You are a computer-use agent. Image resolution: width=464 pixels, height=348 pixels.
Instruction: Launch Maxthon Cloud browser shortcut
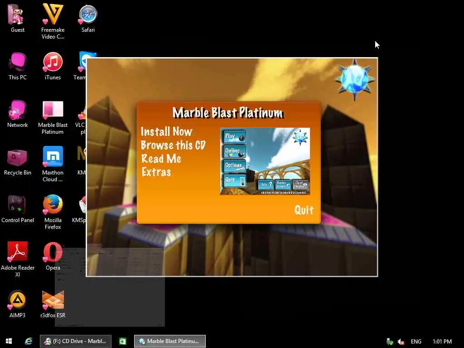[53, 164]
